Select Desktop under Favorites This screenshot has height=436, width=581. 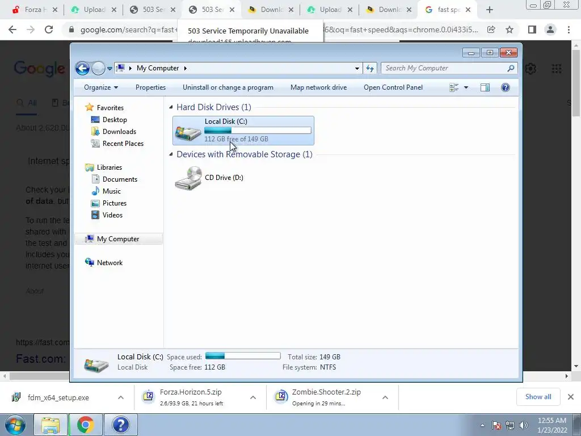click(115, 120)
